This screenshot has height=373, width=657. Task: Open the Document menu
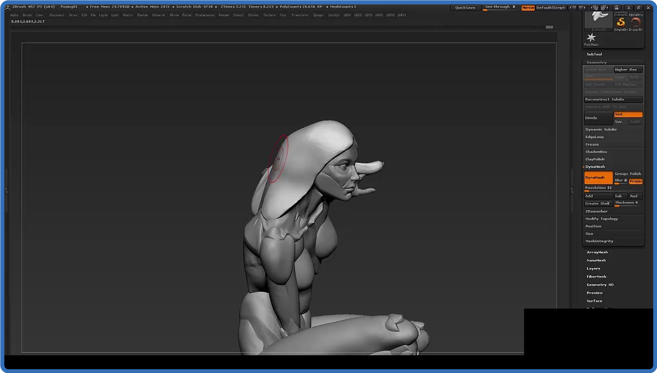point(57,15)
